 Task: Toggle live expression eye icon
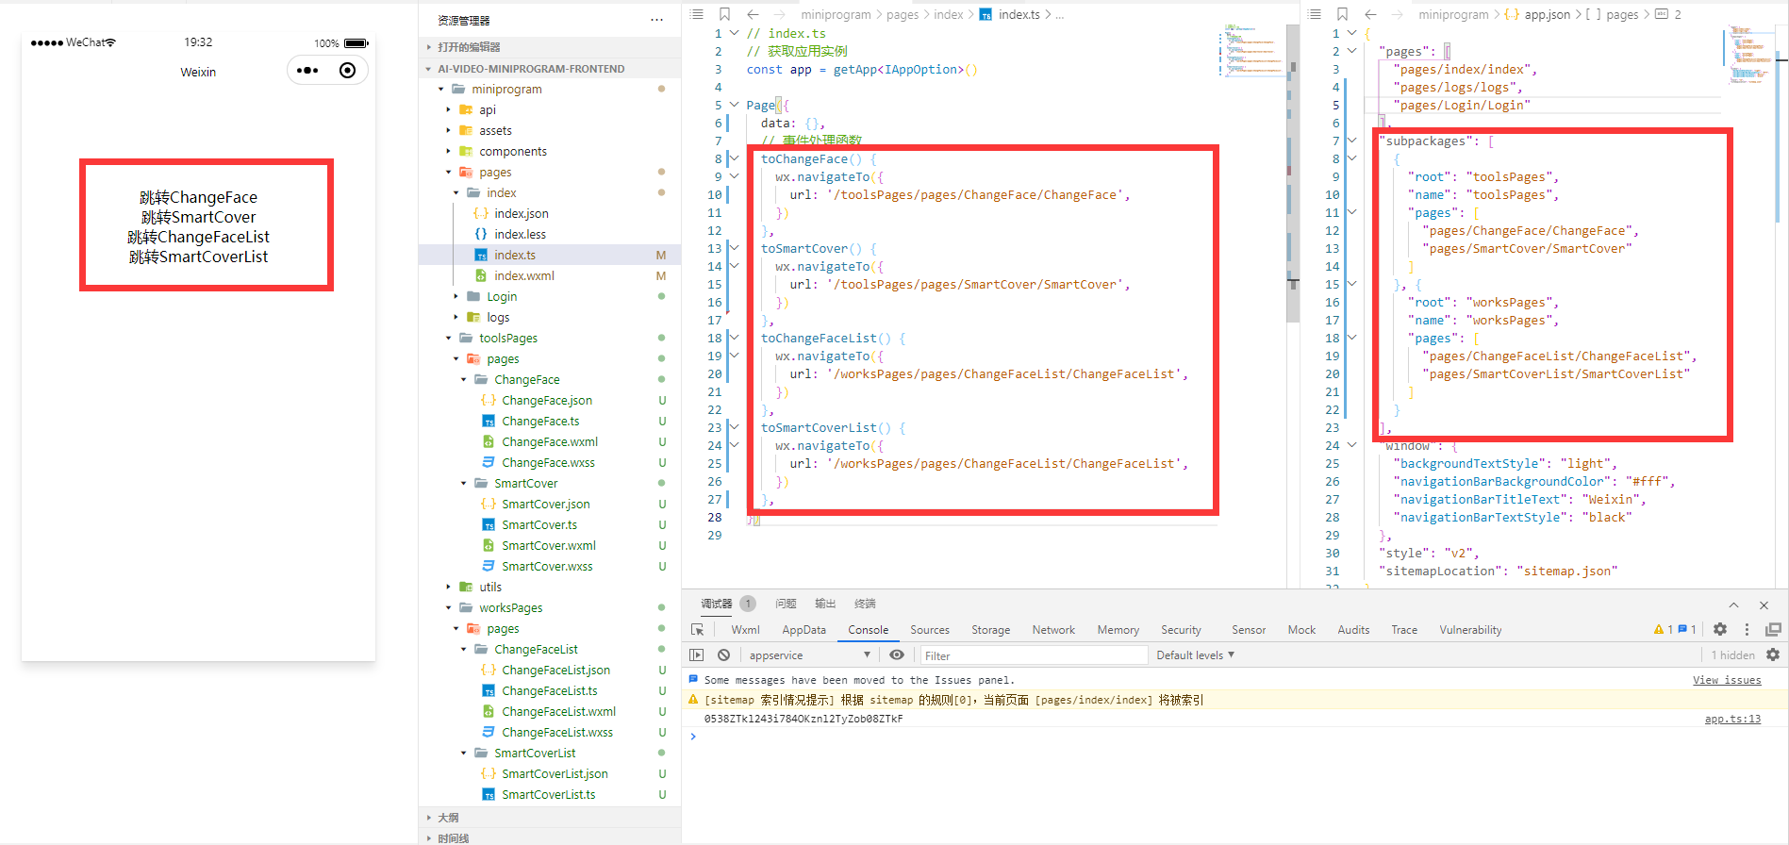pyautogui.click(x=897, y=654)
